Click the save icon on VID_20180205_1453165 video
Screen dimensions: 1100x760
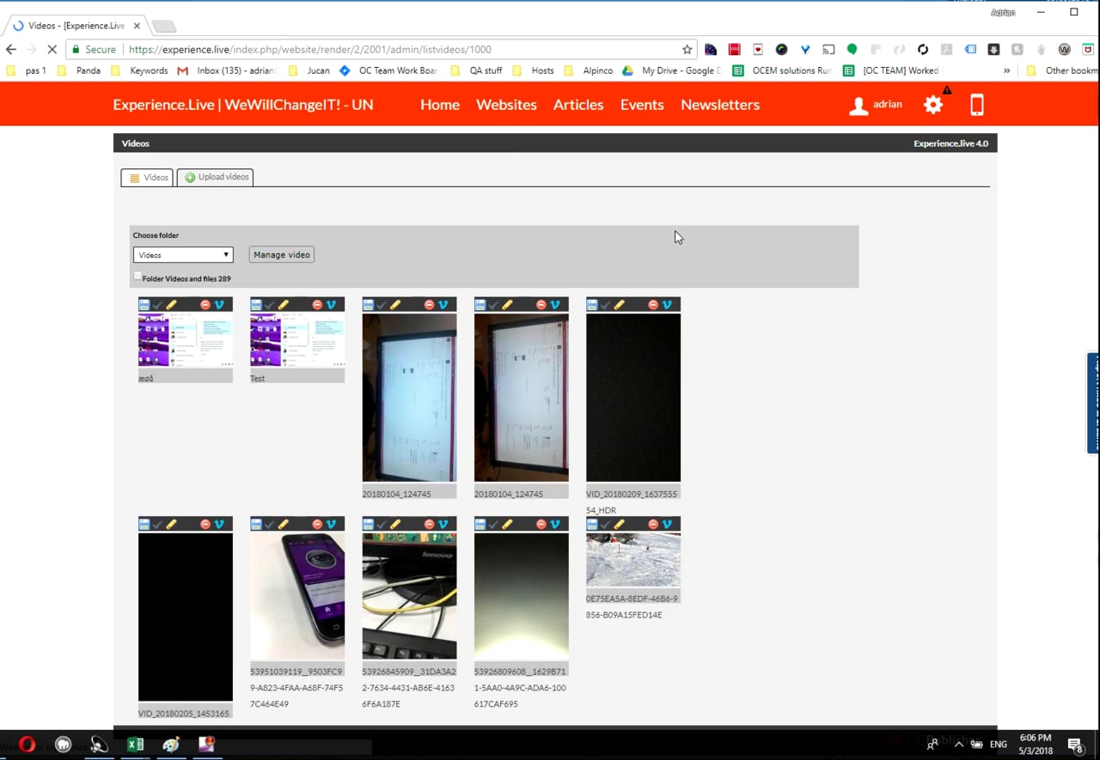144,524
